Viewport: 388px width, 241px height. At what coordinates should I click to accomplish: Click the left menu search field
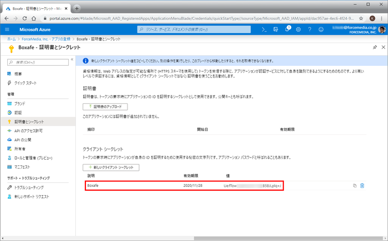click(x=38, y=62)
